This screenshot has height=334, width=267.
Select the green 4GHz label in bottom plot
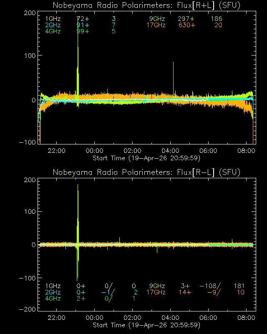tap(53, 298)
